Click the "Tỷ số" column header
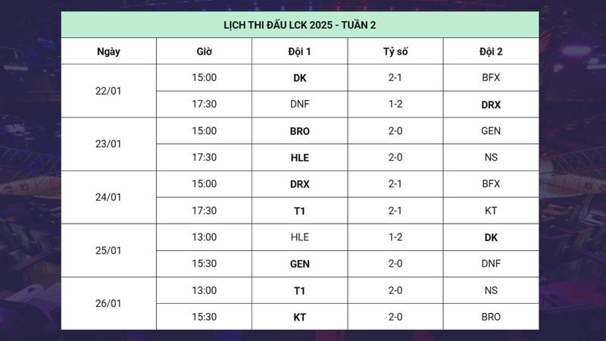Image resolution: width=606 pixels, height=341 pixels. pyautogui.click(x=395, y=52)
